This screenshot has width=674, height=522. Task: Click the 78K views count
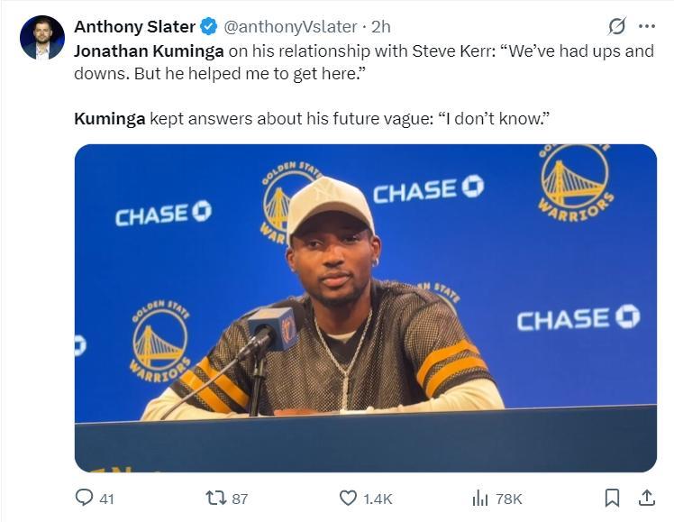[x=509, y=499]
